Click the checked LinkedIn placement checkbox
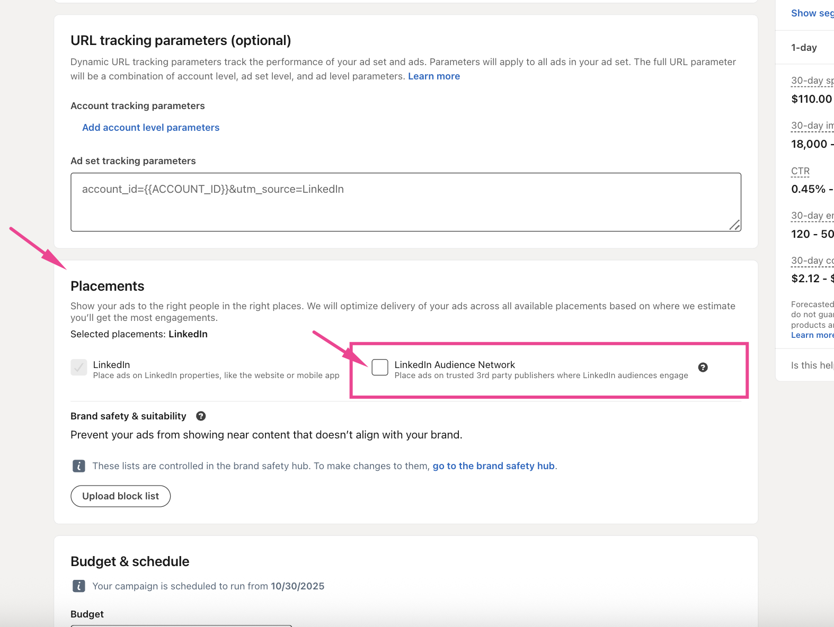 coord(79,367)
